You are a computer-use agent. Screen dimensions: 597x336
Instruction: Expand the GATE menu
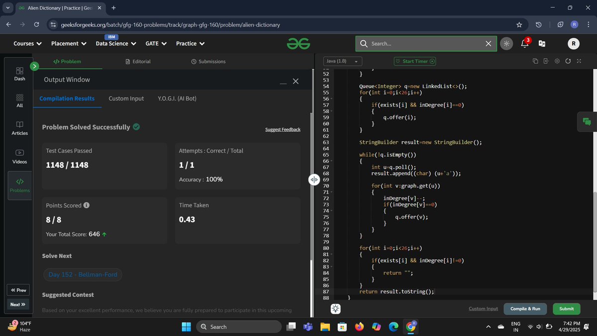point(156,44)
